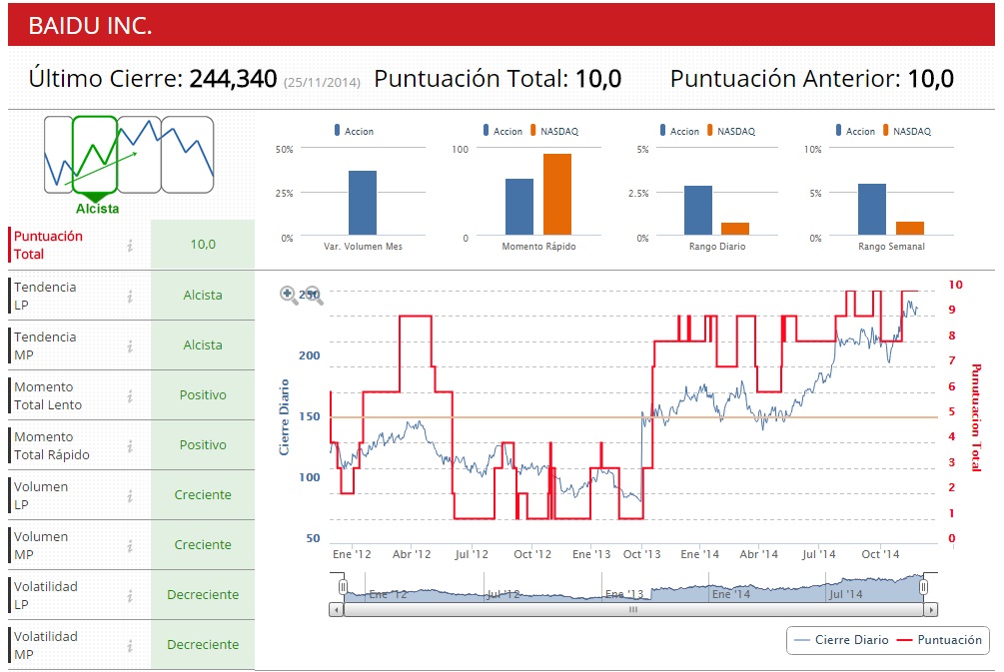Click the left handle of the range navigator
This screenshot has width=1004, height=672.
click(x=343, y=587)
